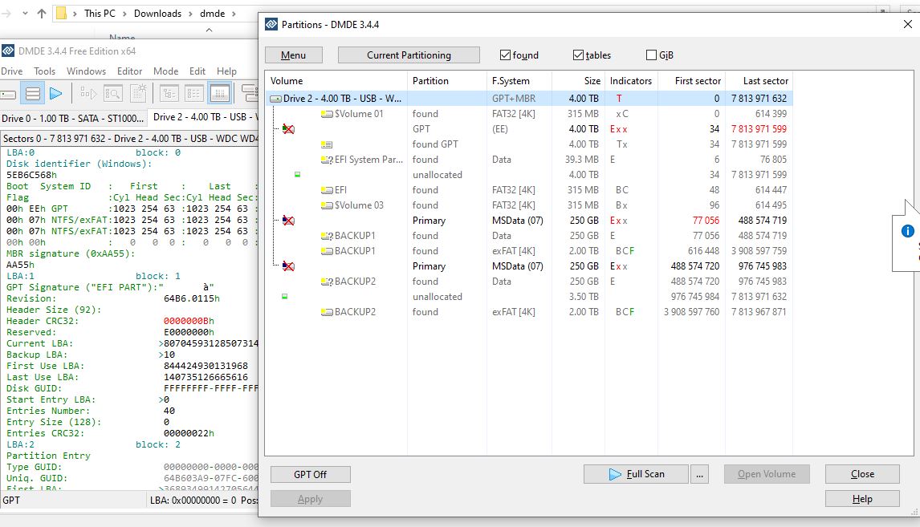The width and height of the screenshot is (920, 527).
Task: Click the 'GPT+MBR' file system cell
Action: (514, 99)
